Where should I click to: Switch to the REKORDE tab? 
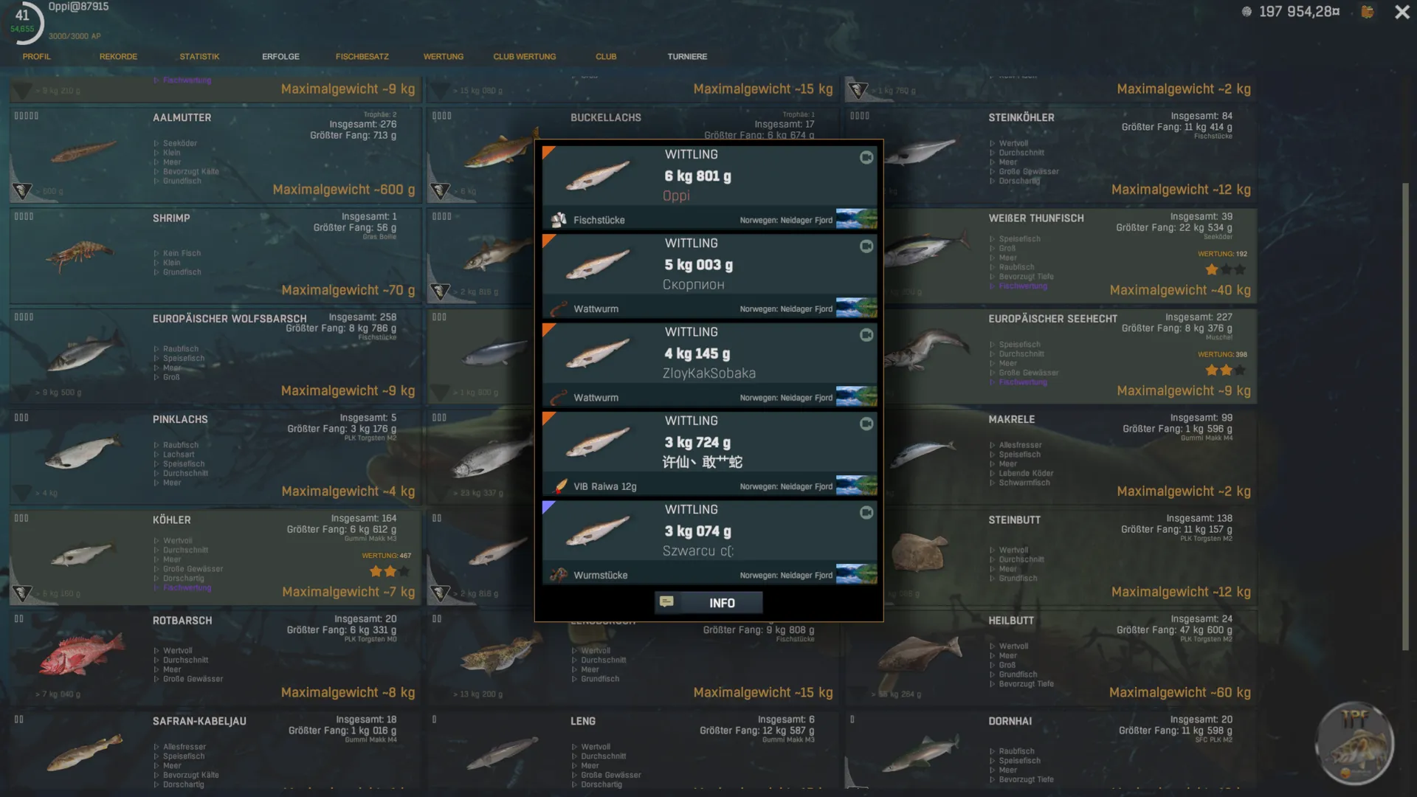[x=118, y=56]
